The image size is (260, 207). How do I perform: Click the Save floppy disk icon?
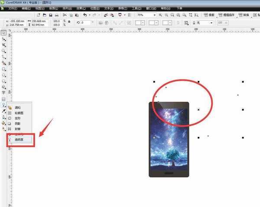51,15
